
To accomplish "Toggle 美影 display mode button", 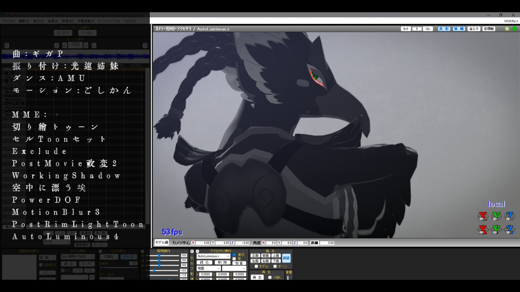I will pos(444,29).
